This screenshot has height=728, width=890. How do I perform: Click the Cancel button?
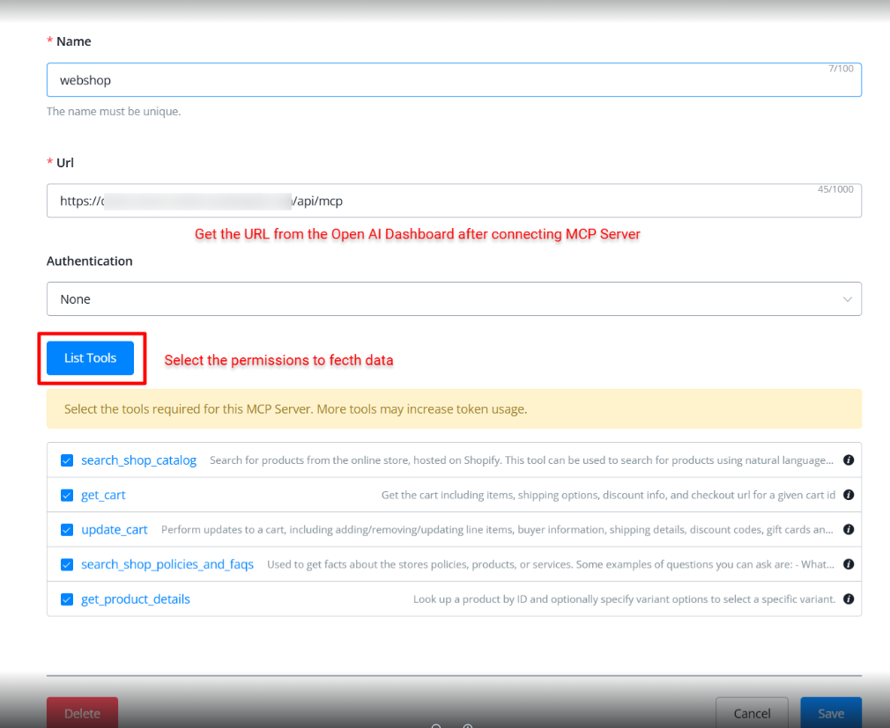pyautogui.click(x=752, y=713)
